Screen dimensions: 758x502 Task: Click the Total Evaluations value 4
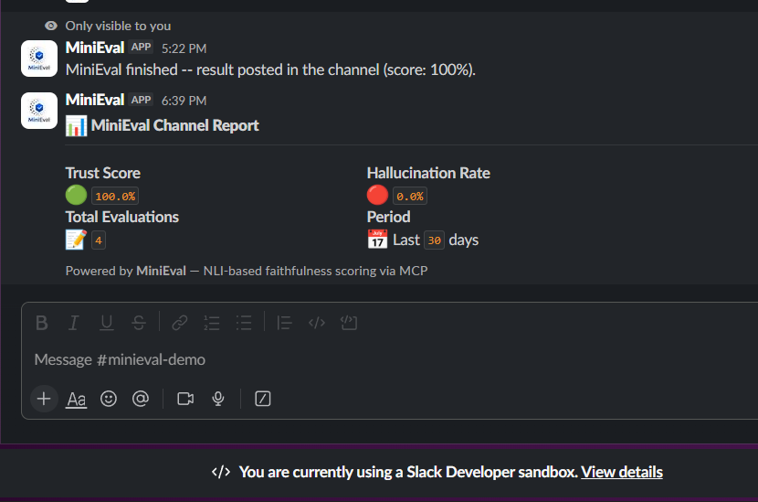(x=99, y=240)
